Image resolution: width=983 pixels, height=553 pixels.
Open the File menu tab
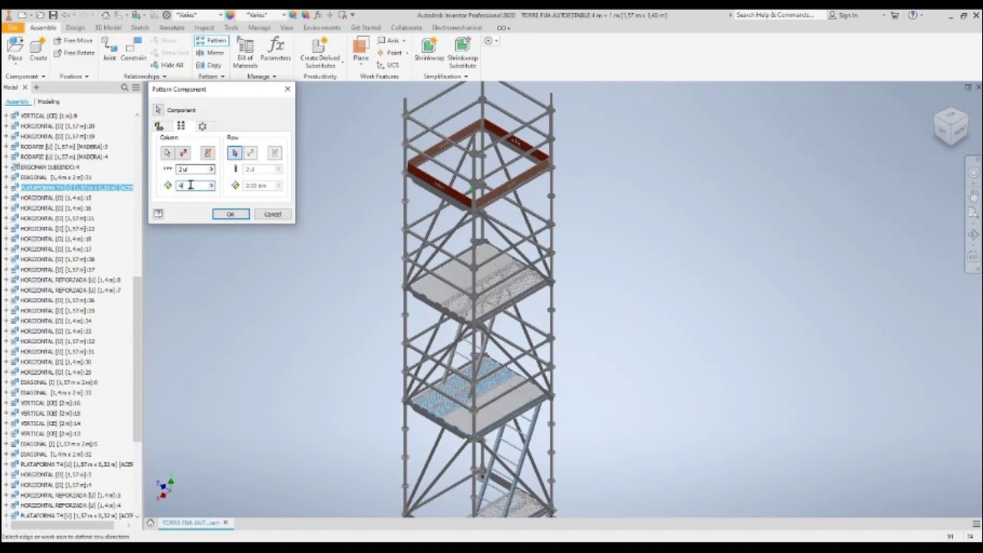click(12, 28)
